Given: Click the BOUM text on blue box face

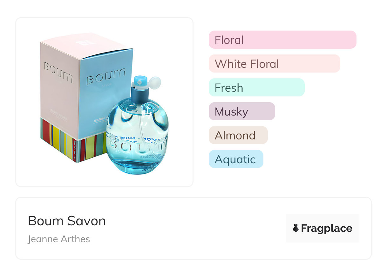Looking at the screenshot, I should pyautogui.click(x=106, y=76).
